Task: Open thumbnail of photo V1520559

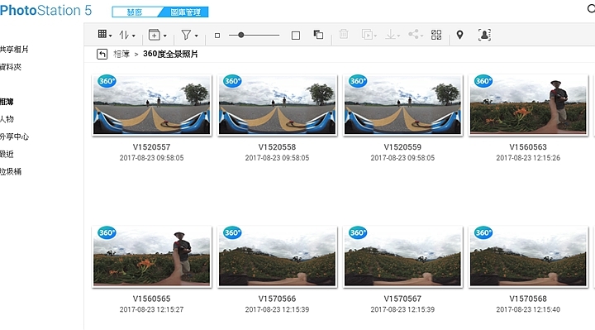Action: click(402, 105)
